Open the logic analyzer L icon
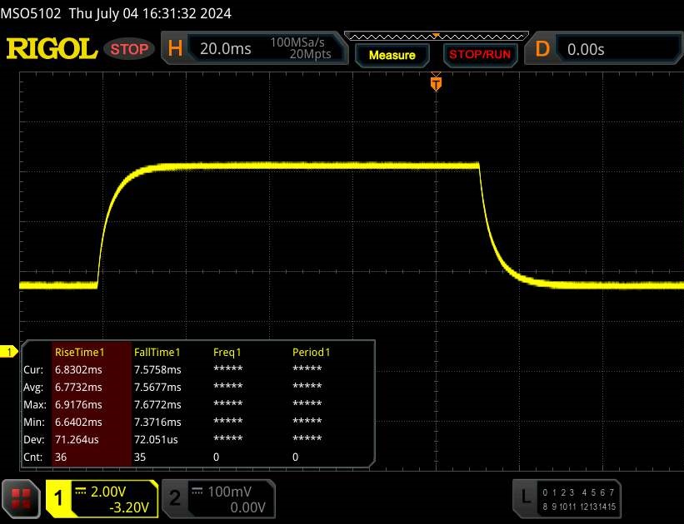 [525, 497]
